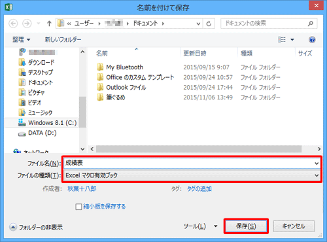Go up one folder level
327x242 pixels.
coord(49,24)
